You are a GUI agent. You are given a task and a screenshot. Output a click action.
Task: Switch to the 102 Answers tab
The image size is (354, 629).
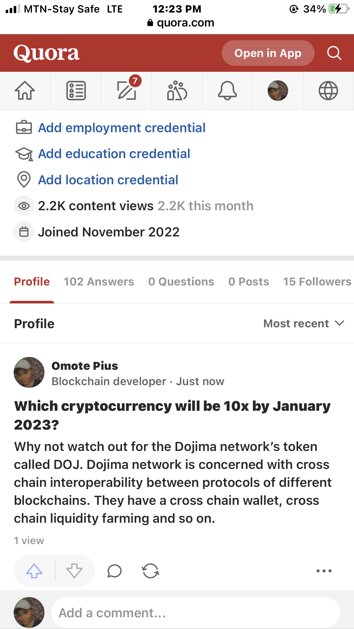[x=99, y=282]
